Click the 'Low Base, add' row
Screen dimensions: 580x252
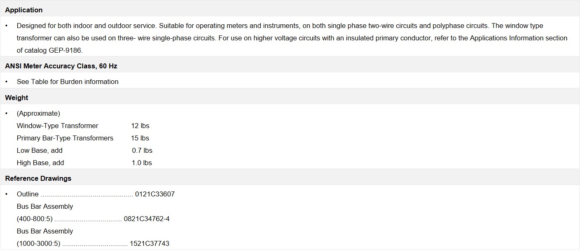pyautogui.click(x=40, y=150)
